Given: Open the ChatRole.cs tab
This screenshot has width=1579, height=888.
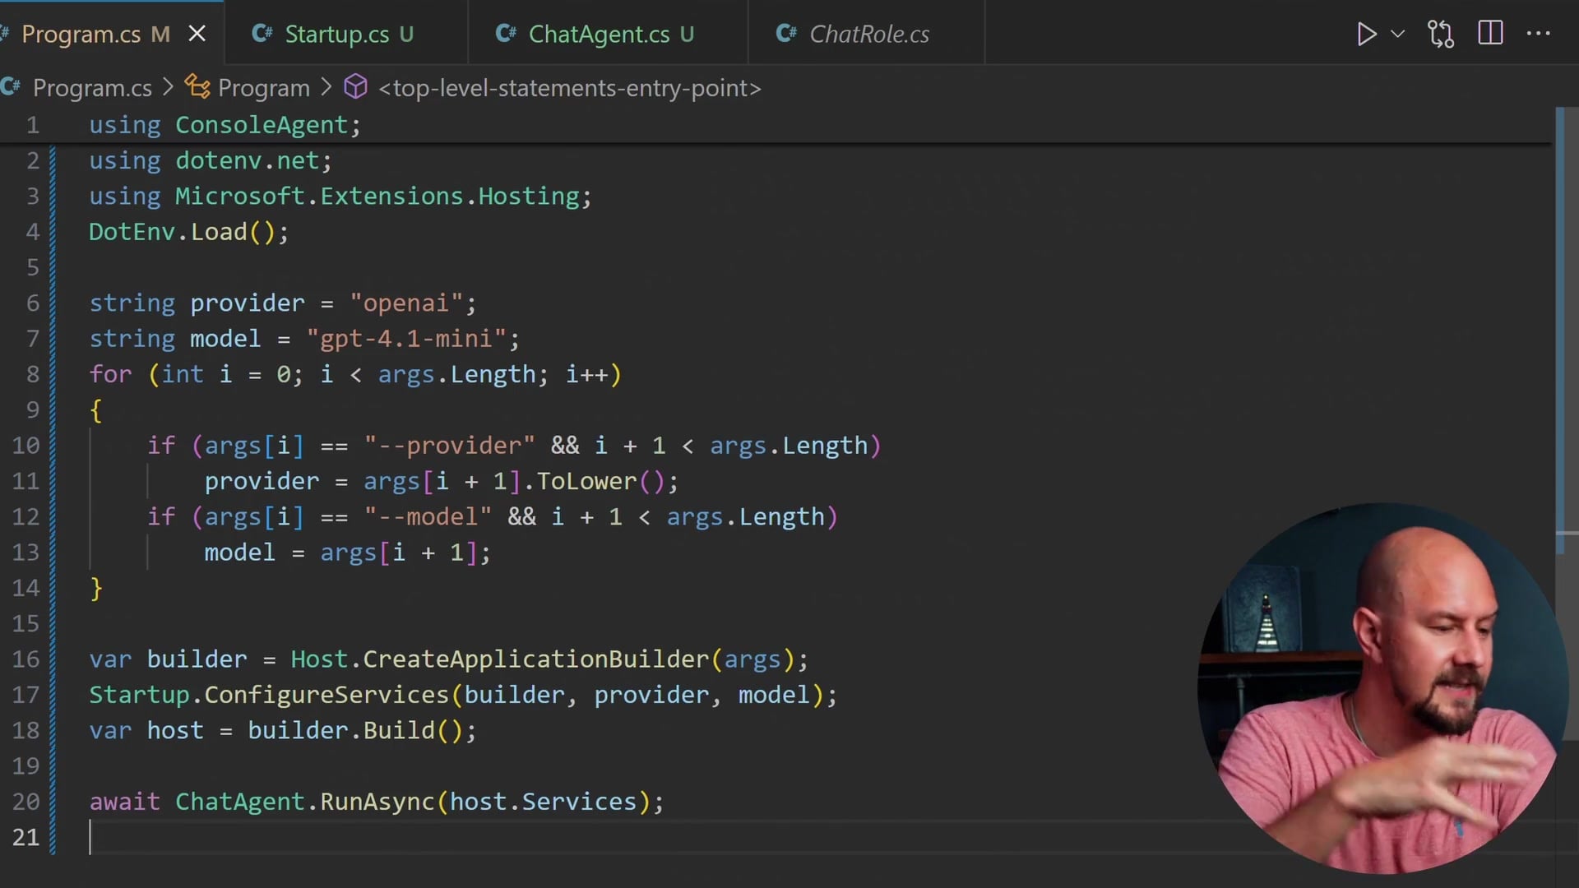Looking at the screenshot, I should click(x=869, y=34).
